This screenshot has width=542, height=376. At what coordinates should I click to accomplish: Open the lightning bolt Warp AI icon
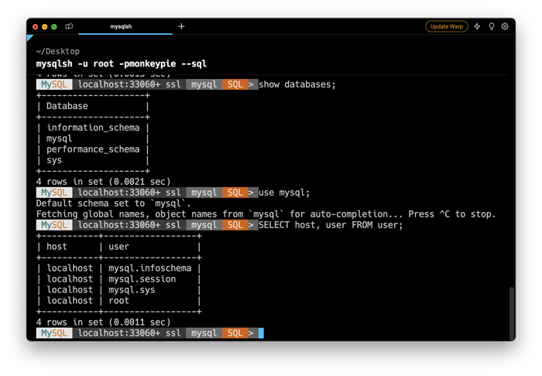pos(478,26)
